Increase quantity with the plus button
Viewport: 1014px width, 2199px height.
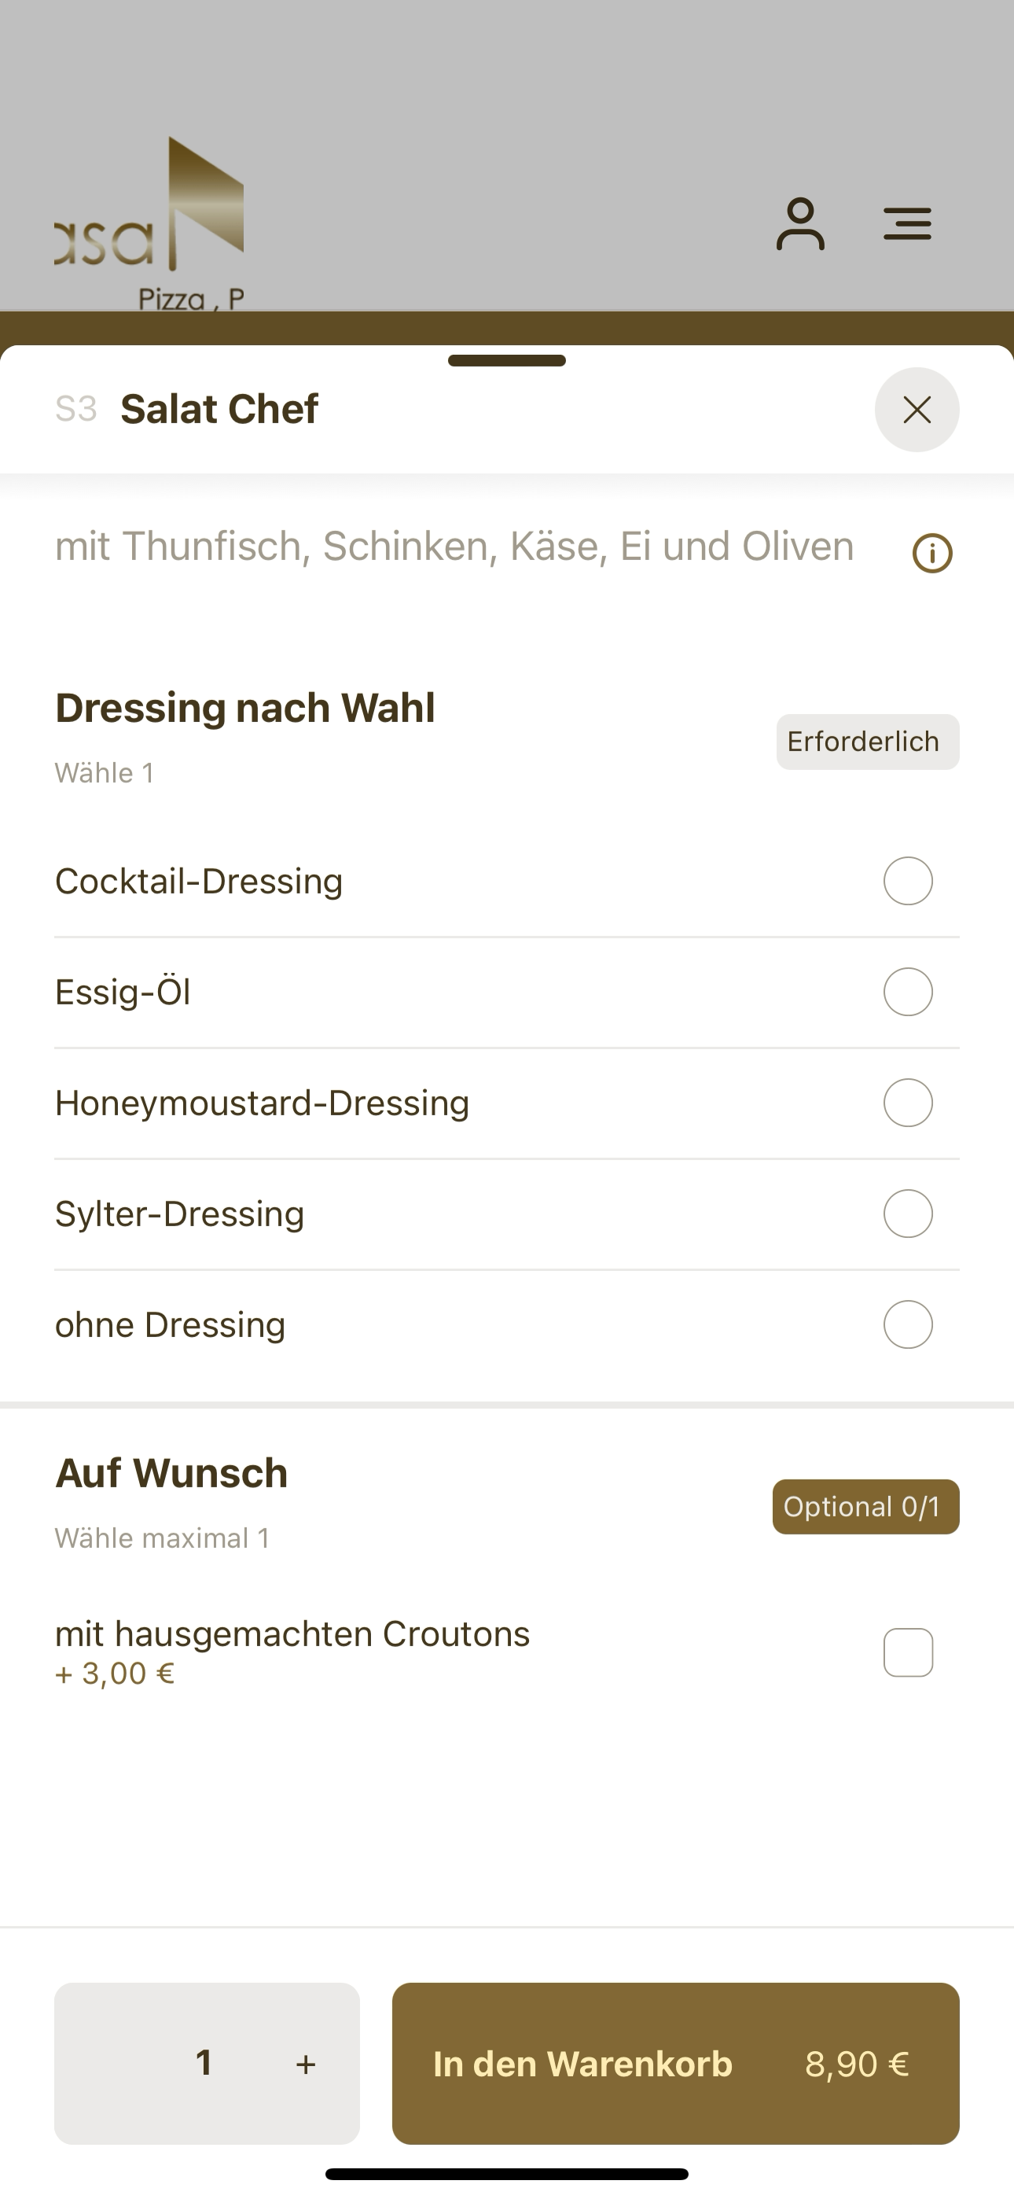click(x=306, y=2065)
